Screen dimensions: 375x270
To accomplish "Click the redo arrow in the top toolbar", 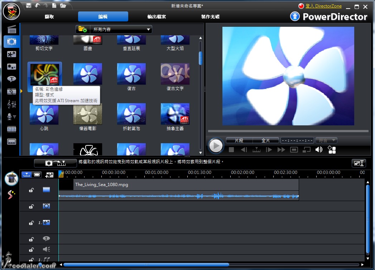I will pyautogui.click(x=46, y=5).
